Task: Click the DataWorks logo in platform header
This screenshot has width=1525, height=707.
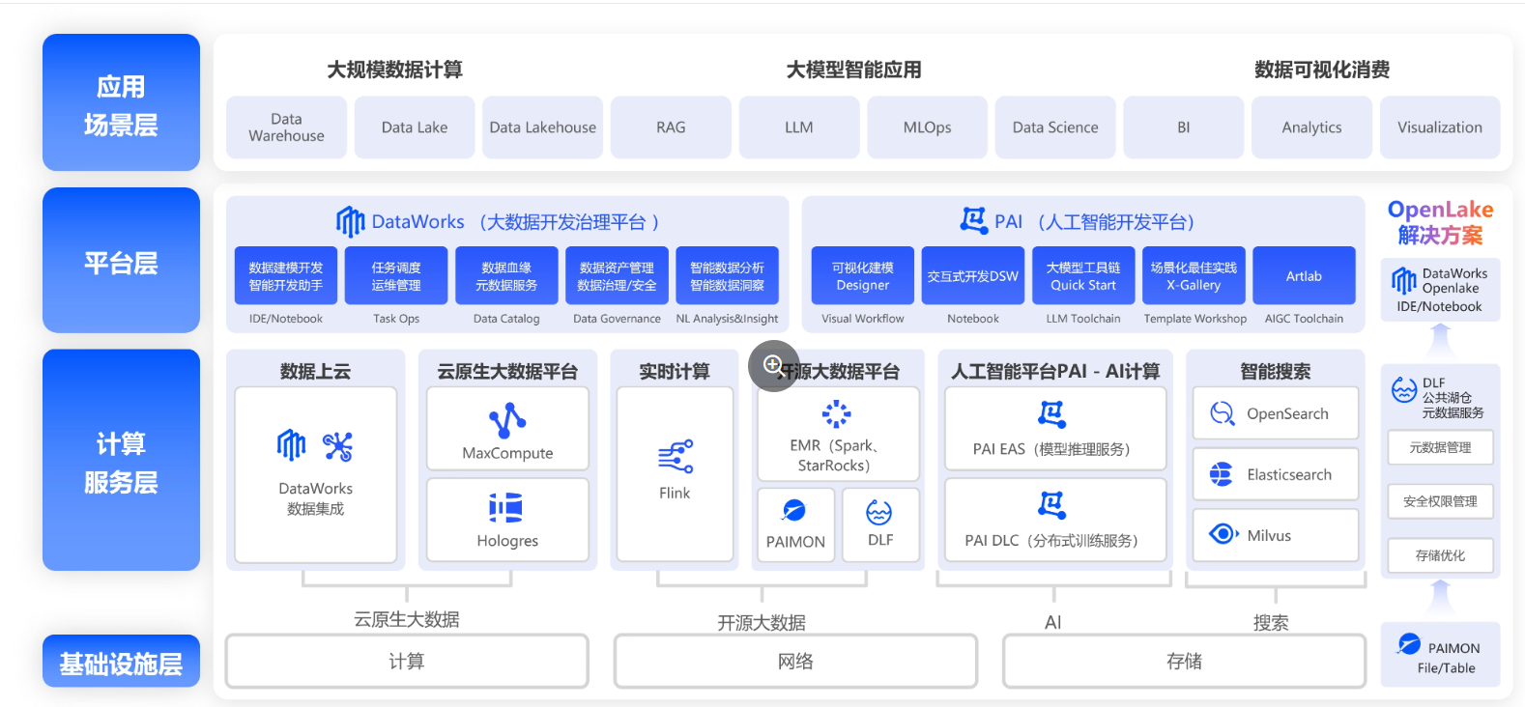Action: 350,222
